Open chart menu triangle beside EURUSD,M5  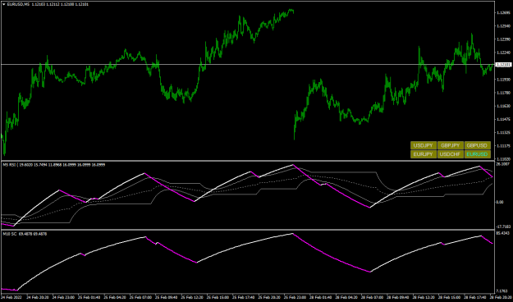pos(3,4)
